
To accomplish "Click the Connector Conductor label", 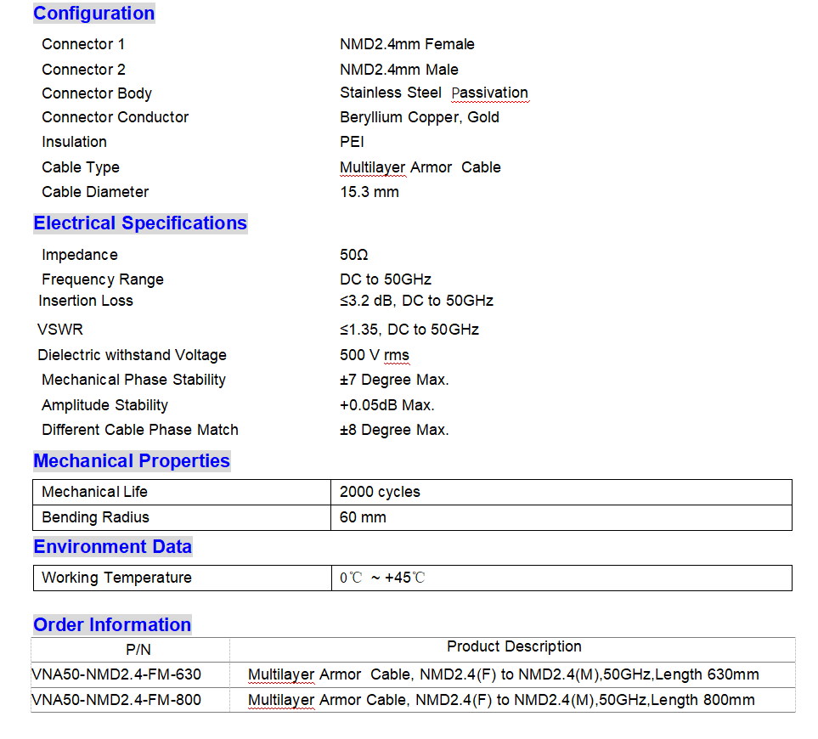I will (116, 117).
